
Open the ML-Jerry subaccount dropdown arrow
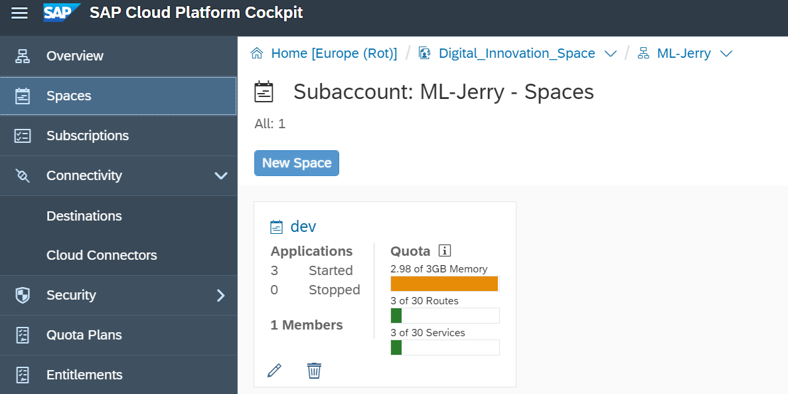point(726,54)
